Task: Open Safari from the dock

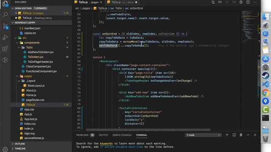Action: [x=265, y=33]
